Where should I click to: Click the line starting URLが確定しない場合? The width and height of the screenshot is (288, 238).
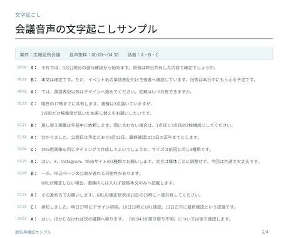(x=108, y=183)
